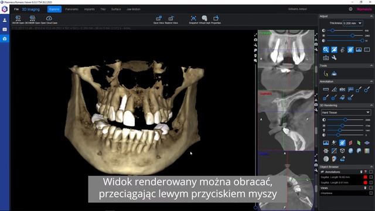Open the File menu
Image resolution: width=375 pixels, height=211 pixels.
point(16,9)
